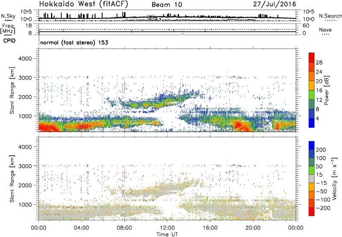
Task: Click the 12:00 time tick label
Action: 167,228
